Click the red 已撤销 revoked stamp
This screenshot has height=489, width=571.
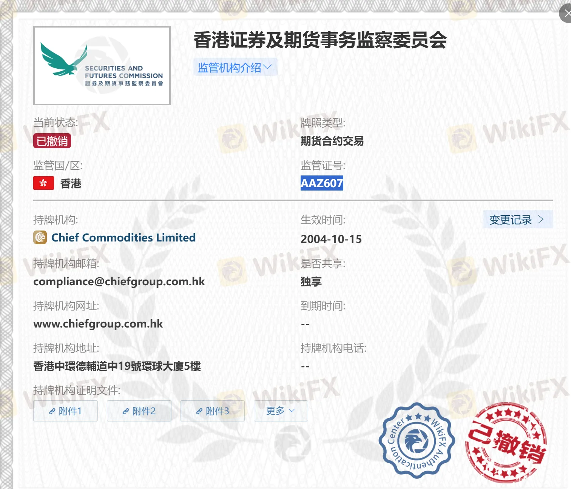pyautogui.click(x=506, y=443)
